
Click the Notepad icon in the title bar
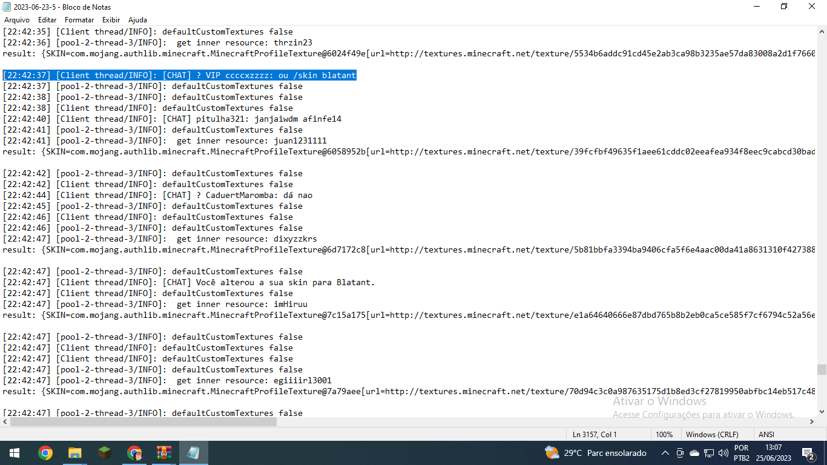pos(7,7)
